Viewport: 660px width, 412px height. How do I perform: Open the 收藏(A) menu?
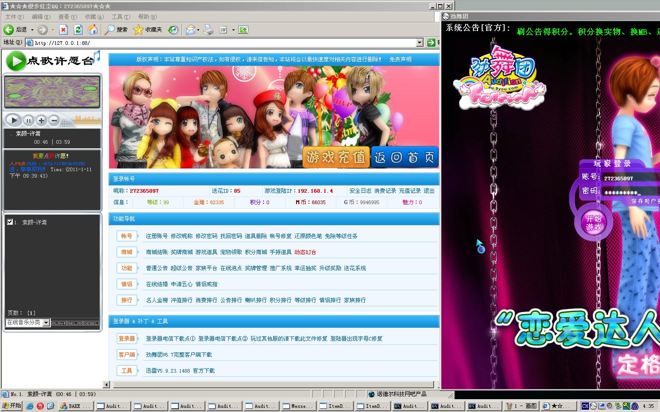[x=94, y=17]
